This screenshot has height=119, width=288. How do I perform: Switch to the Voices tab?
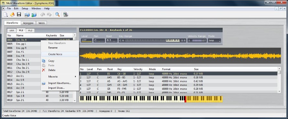(41, 23)
